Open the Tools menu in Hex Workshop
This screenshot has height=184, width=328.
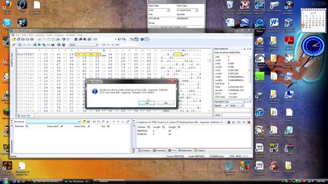49,35
